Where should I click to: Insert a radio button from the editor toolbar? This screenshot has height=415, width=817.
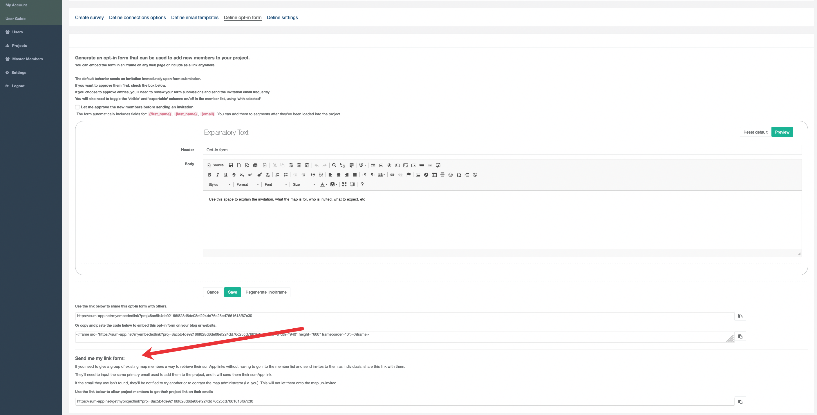(389, 165)
